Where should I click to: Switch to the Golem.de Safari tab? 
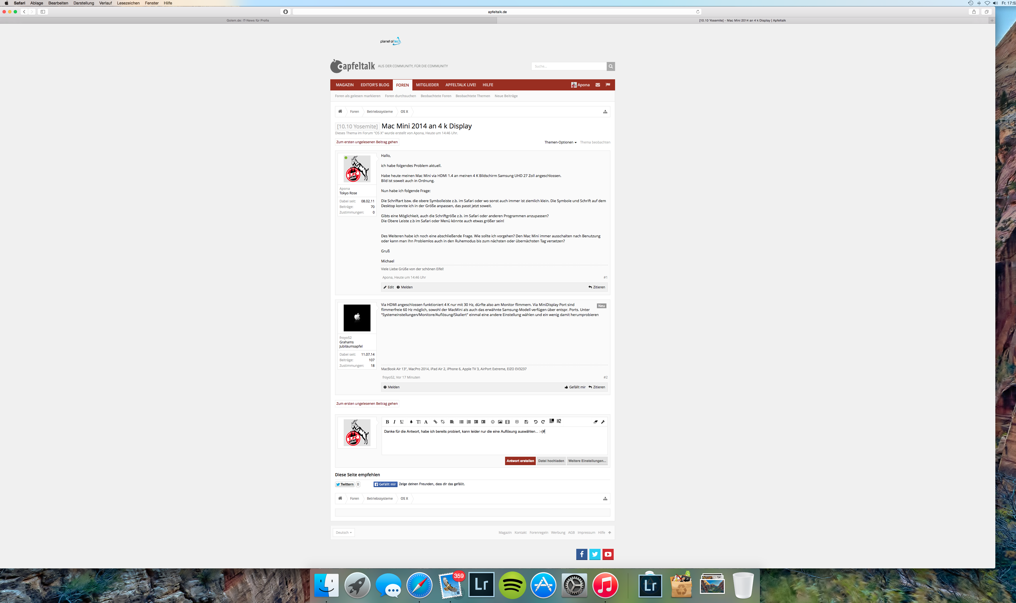pyautogui.click(x=248, y=20)
